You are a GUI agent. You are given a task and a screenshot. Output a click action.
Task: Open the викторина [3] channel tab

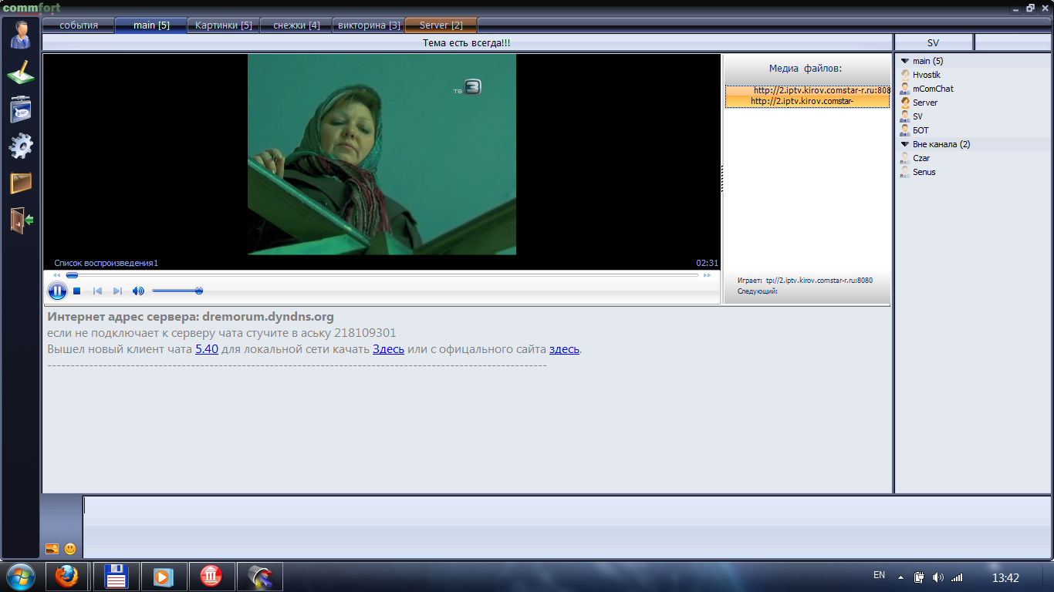(369, 25)
